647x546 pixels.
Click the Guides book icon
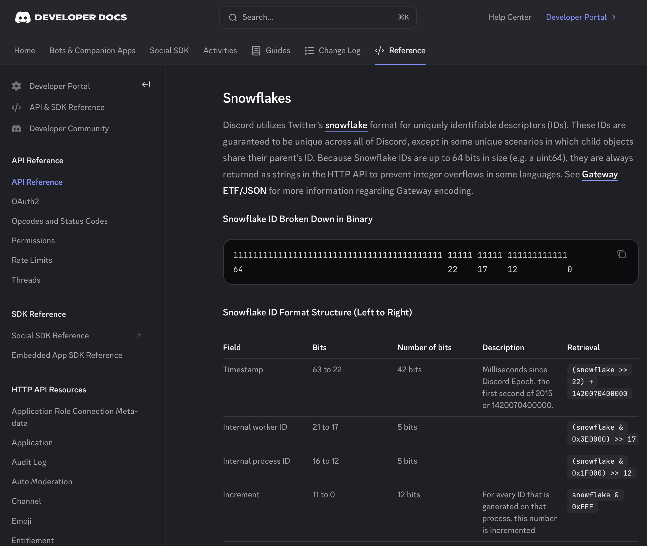256,50
